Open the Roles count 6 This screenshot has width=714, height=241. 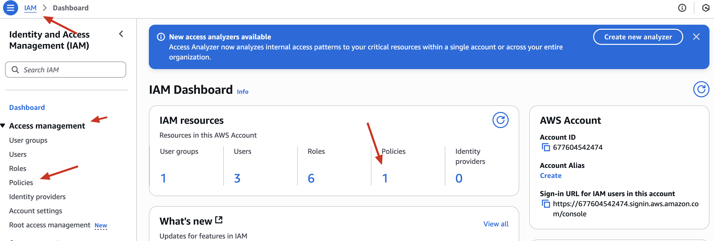(311, 178)
